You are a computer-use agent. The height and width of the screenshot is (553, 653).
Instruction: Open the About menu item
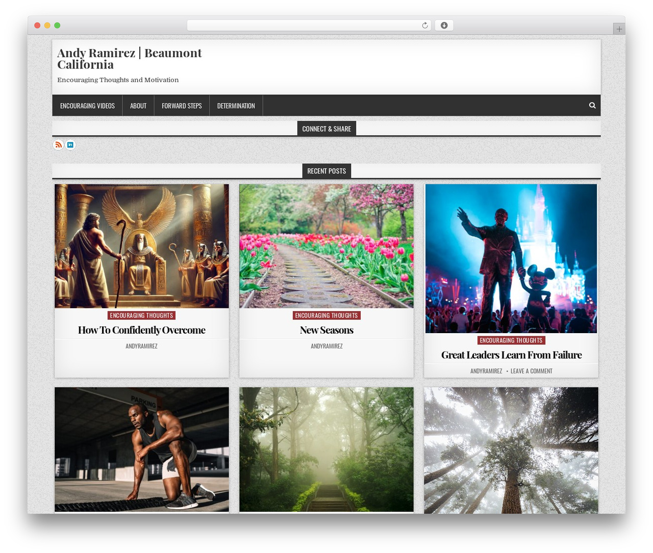click(138, 106)
